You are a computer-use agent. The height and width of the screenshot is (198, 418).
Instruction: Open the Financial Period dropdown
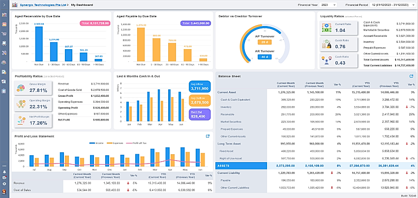392,5
